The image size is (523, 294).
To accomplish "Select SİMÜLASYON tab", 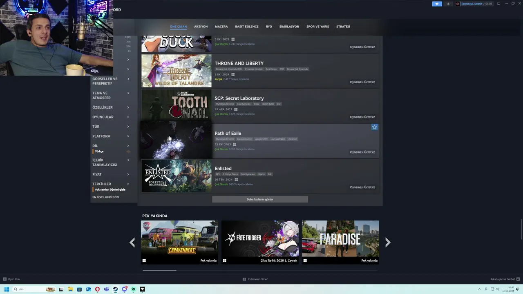I will click(x=289, y=27).
